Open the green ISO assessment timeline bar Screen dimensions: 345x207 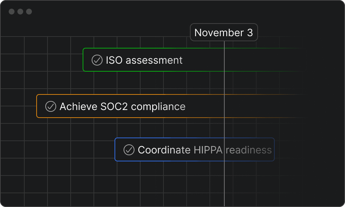pyautogui.click(x=194, y=60)
